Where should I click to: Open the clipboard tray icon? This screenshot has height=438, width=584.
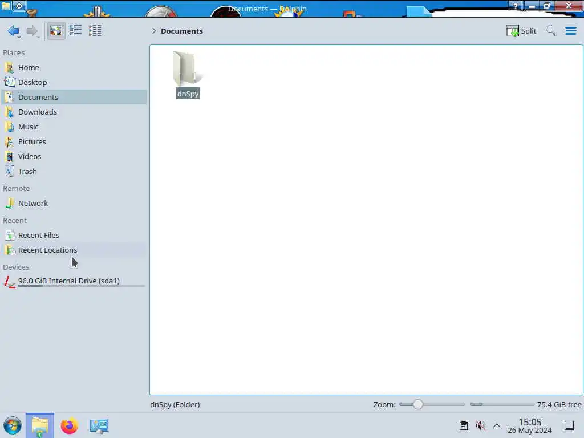point(463,425)
